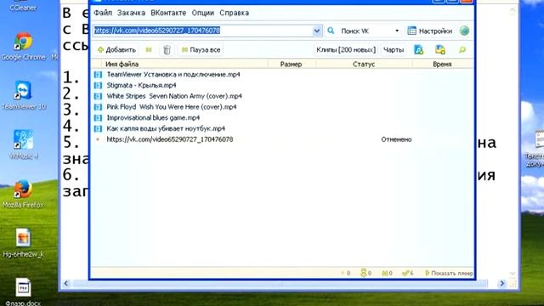The height and width of the screenshot is (306, 544).
Task: Select Pink Floyd Wish You Were Here (cover).mp4
Action: coord(172,107)
